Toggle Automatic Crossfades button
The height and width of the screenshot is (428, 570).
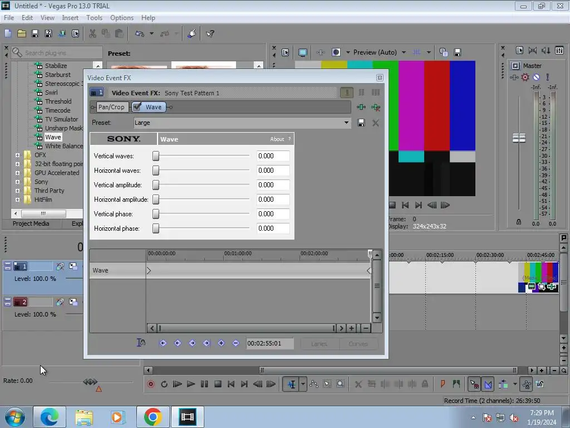pyautogui.click(x=488, y=384)
